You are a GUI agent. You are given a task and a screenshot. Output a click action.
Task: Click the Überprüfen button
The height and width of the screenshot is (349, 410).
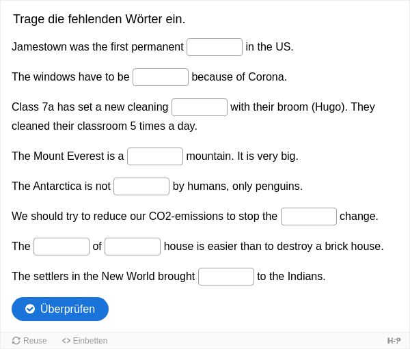point(60,309)
